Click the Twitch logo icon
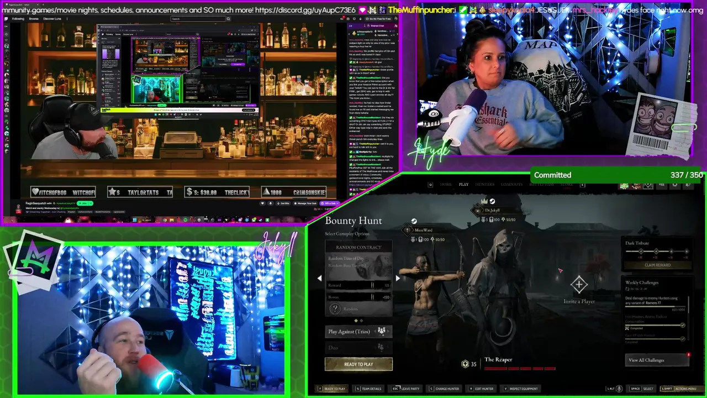This screenshot has height=398, width=707. click(6, 19)
